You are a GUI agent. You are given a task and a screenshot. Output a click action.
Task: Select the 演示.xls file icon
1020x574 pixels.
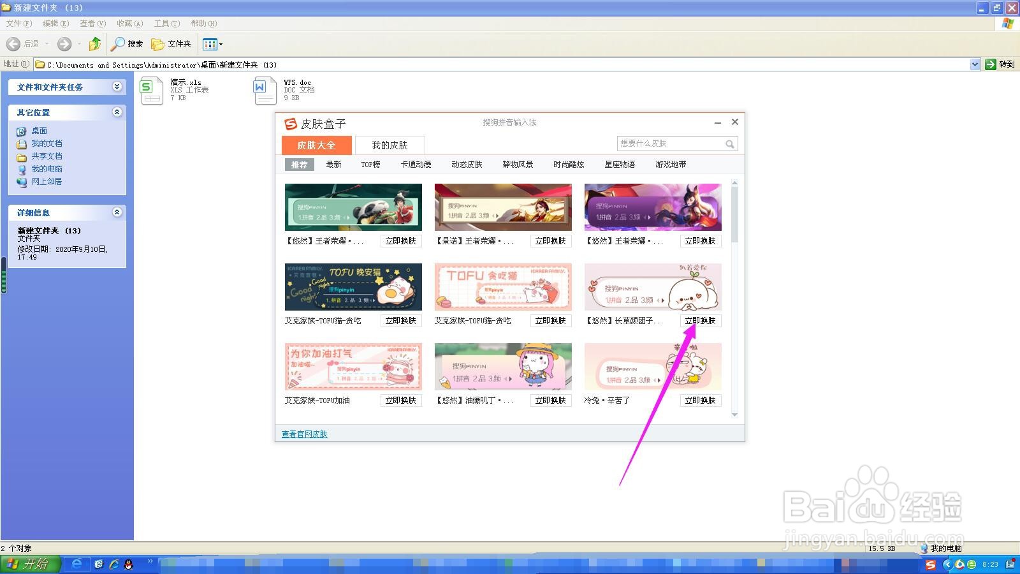[152, 91]
